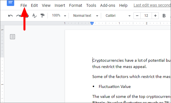Open the Add-ons menu

pyautogui.click(x=108, y=5)
